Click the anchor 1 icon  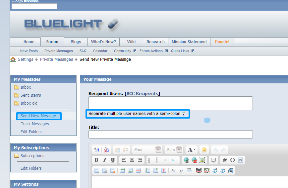215,170
